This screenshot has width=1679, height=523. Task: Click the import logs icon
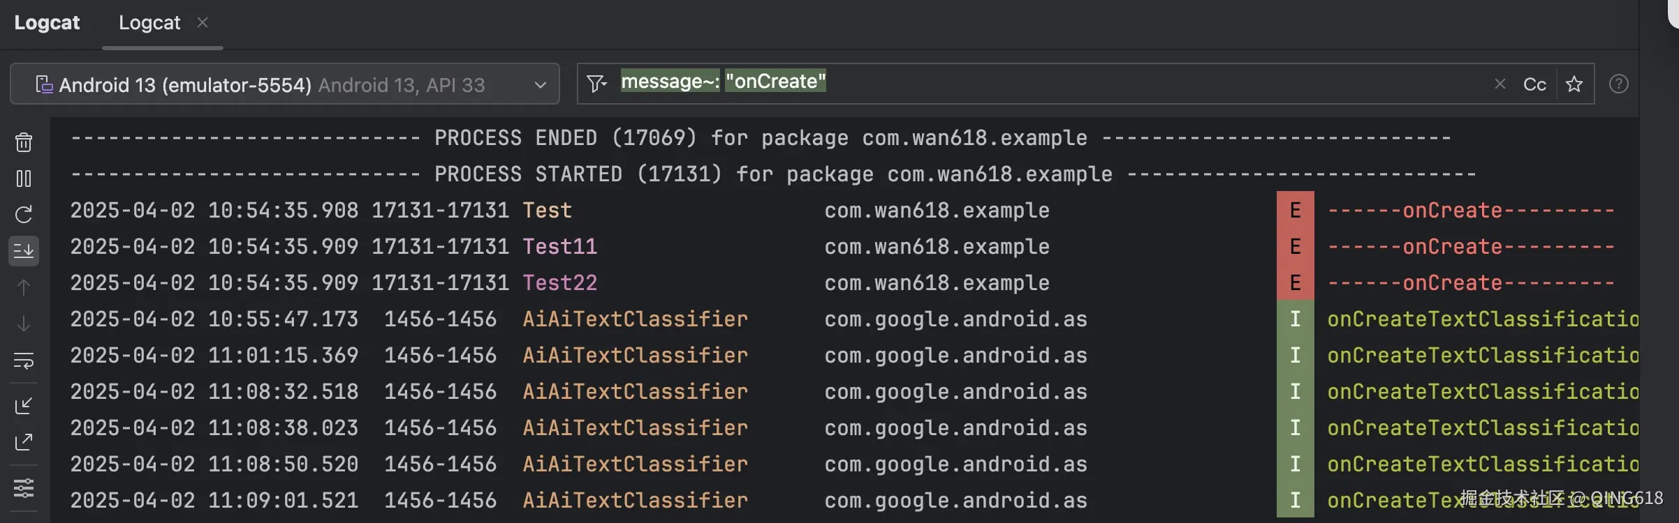pos(24,405)
